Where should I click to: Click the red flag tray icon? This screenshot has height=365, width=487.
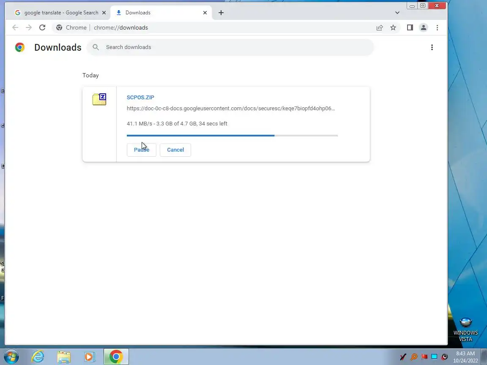[424, 357]
